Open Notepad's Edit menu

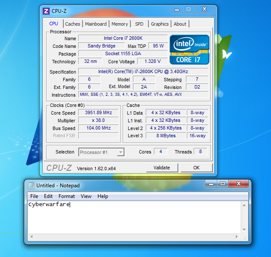tap(48, 196)
